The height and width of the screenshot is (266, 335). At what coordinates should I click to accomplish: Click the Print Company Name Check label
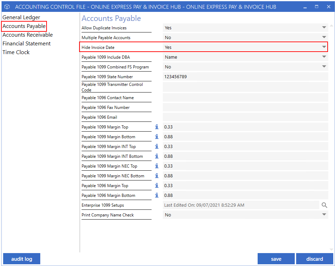(x=108, y=215)
